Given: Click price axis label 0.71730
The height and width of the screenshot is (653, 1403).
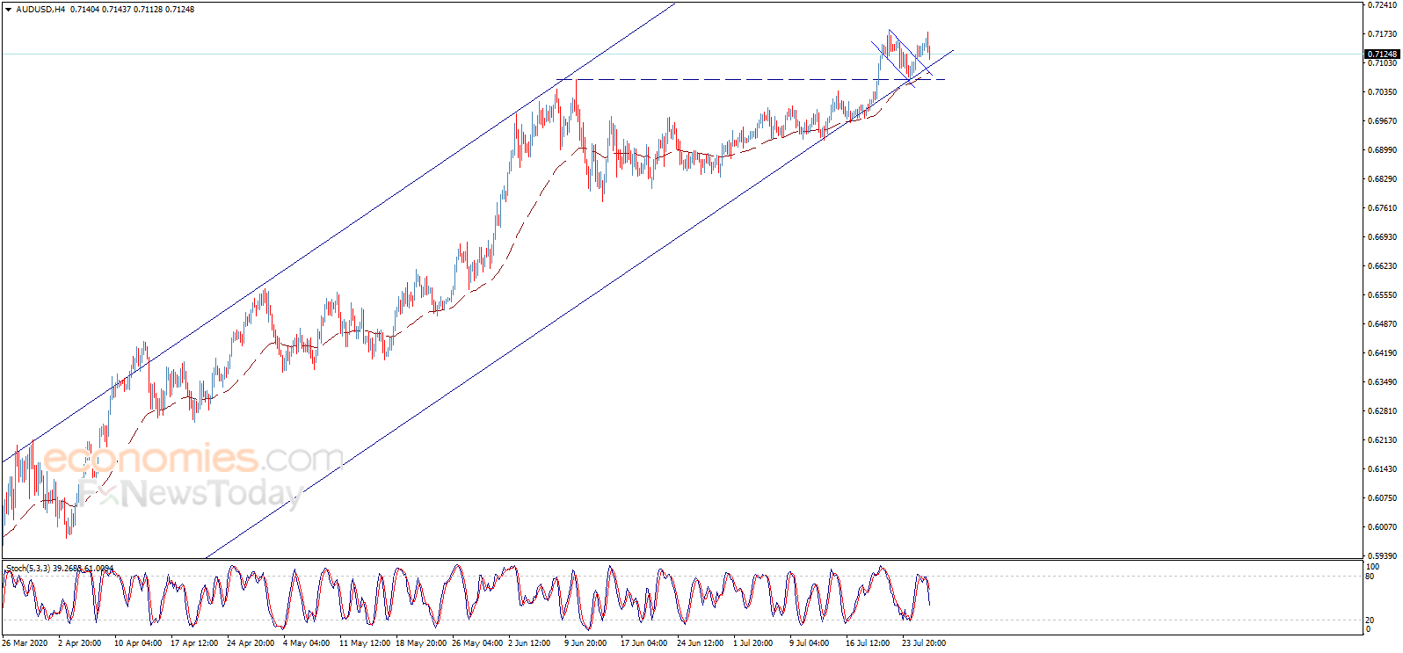Looking at the screenshot, I should 1383,34.
